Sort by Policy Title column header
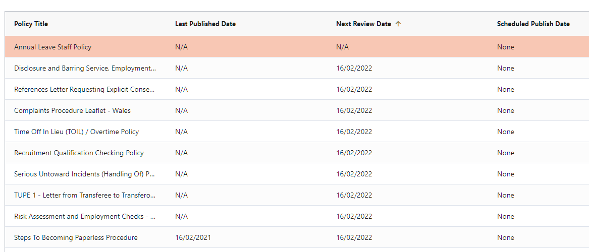The image size is (589, 252). (x=31, y=24)
